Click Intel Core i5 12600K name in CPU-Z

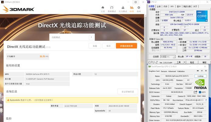coord(177,12)
